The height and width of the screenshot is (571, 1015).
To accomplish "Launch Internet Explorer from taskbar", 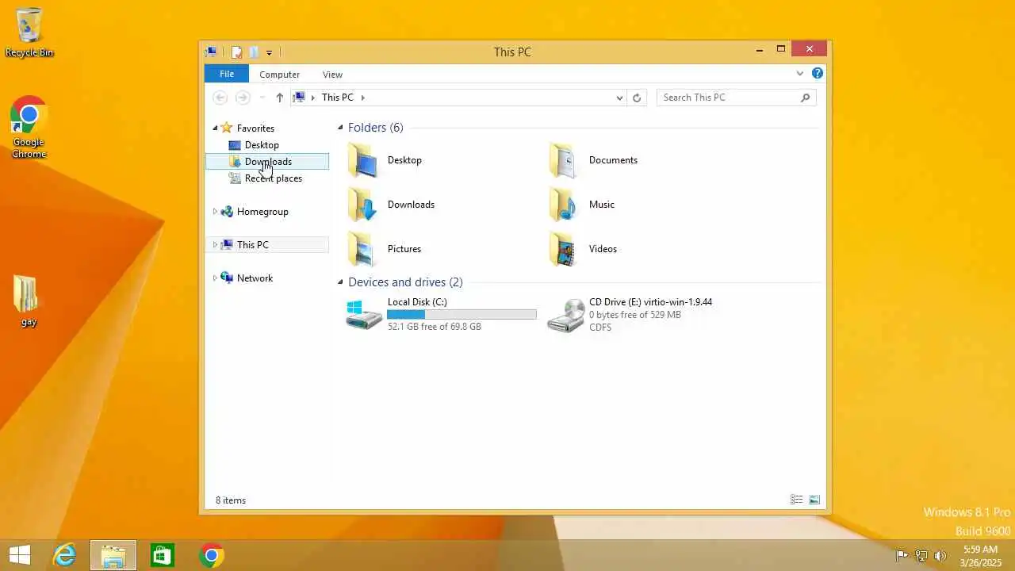I will pos(64,555).
